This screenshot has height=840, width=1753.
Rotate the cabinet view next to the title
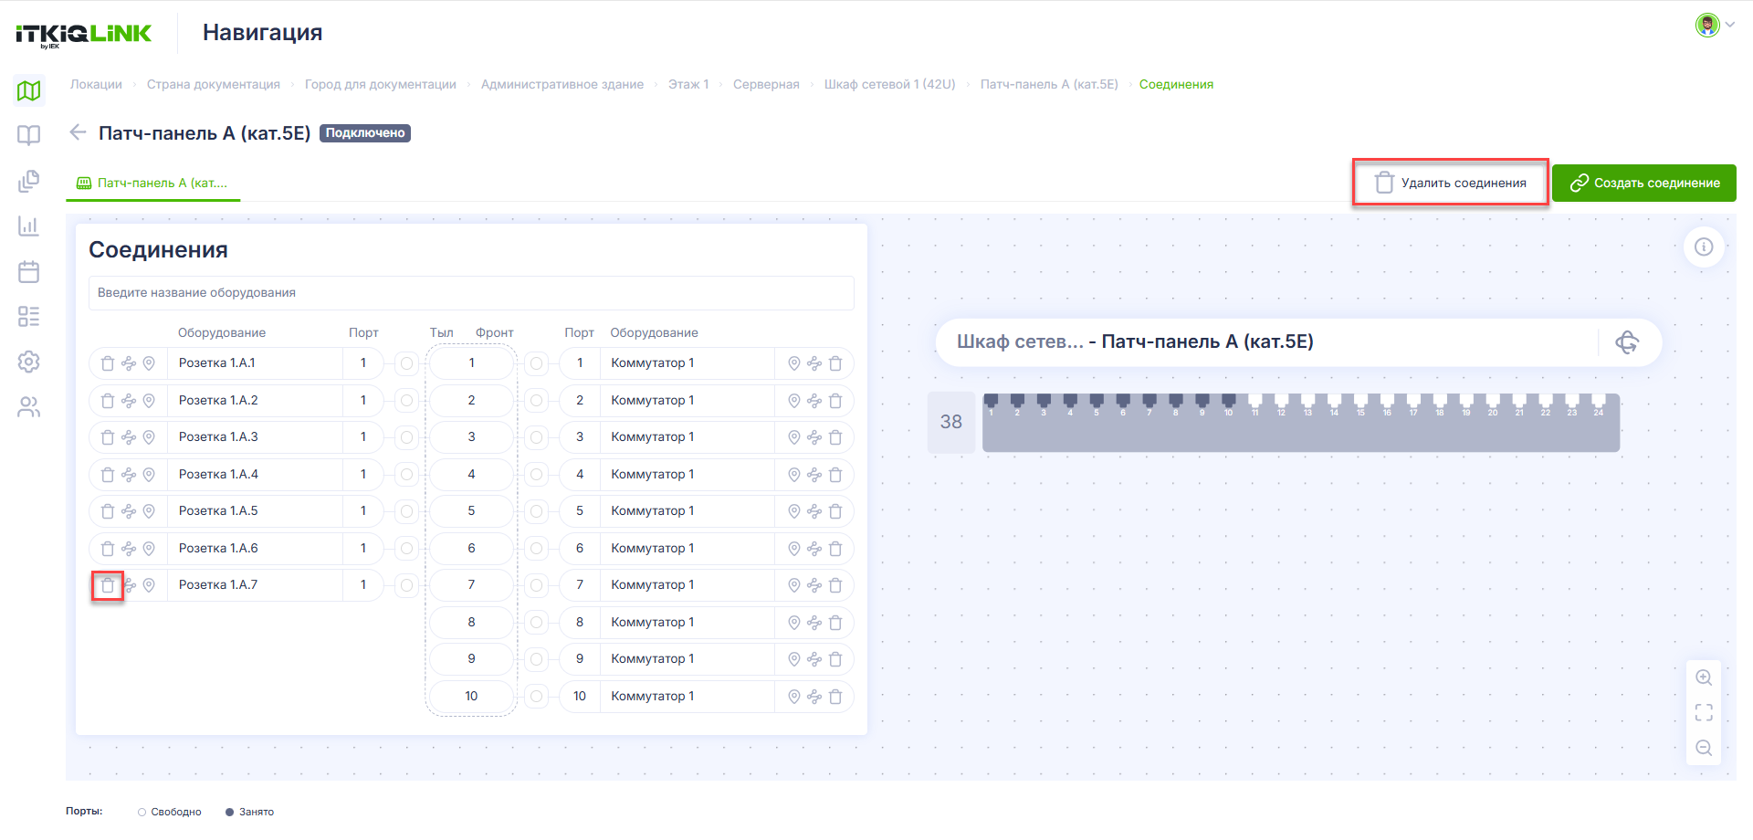(1627, 342)
